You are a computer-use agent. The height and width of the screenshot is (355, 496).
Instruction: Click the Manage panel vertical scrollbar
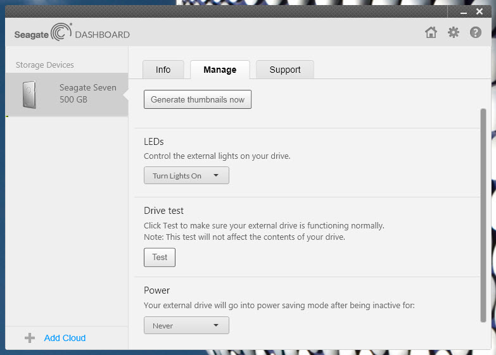tap(483, 215)
